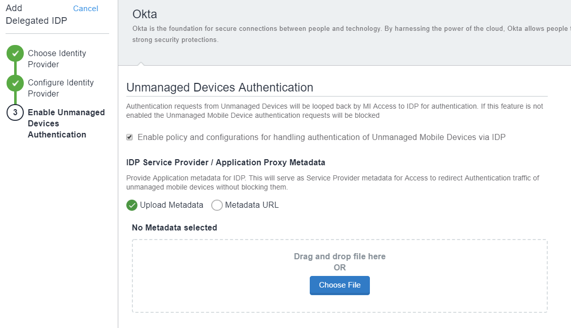Switch to the Metadata URL radio option
Screen dimensions: 571x328
(217, 205)
